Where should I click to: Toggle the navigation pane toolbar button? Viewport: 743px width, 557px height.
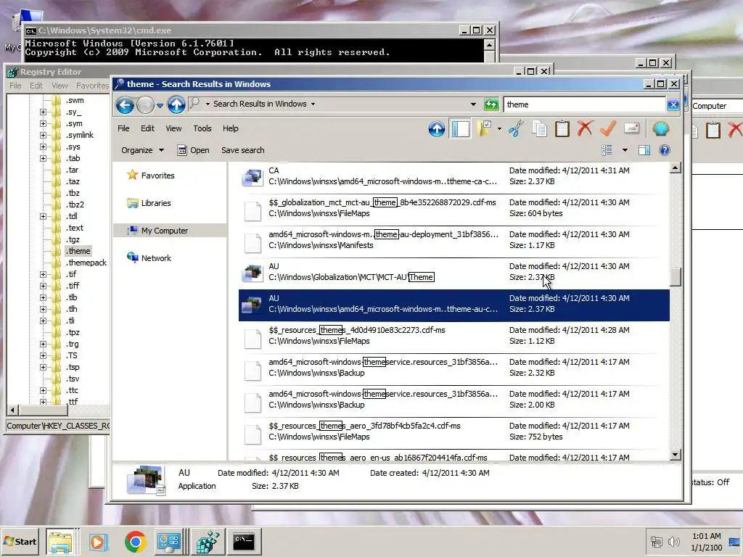tap(460, 129)
